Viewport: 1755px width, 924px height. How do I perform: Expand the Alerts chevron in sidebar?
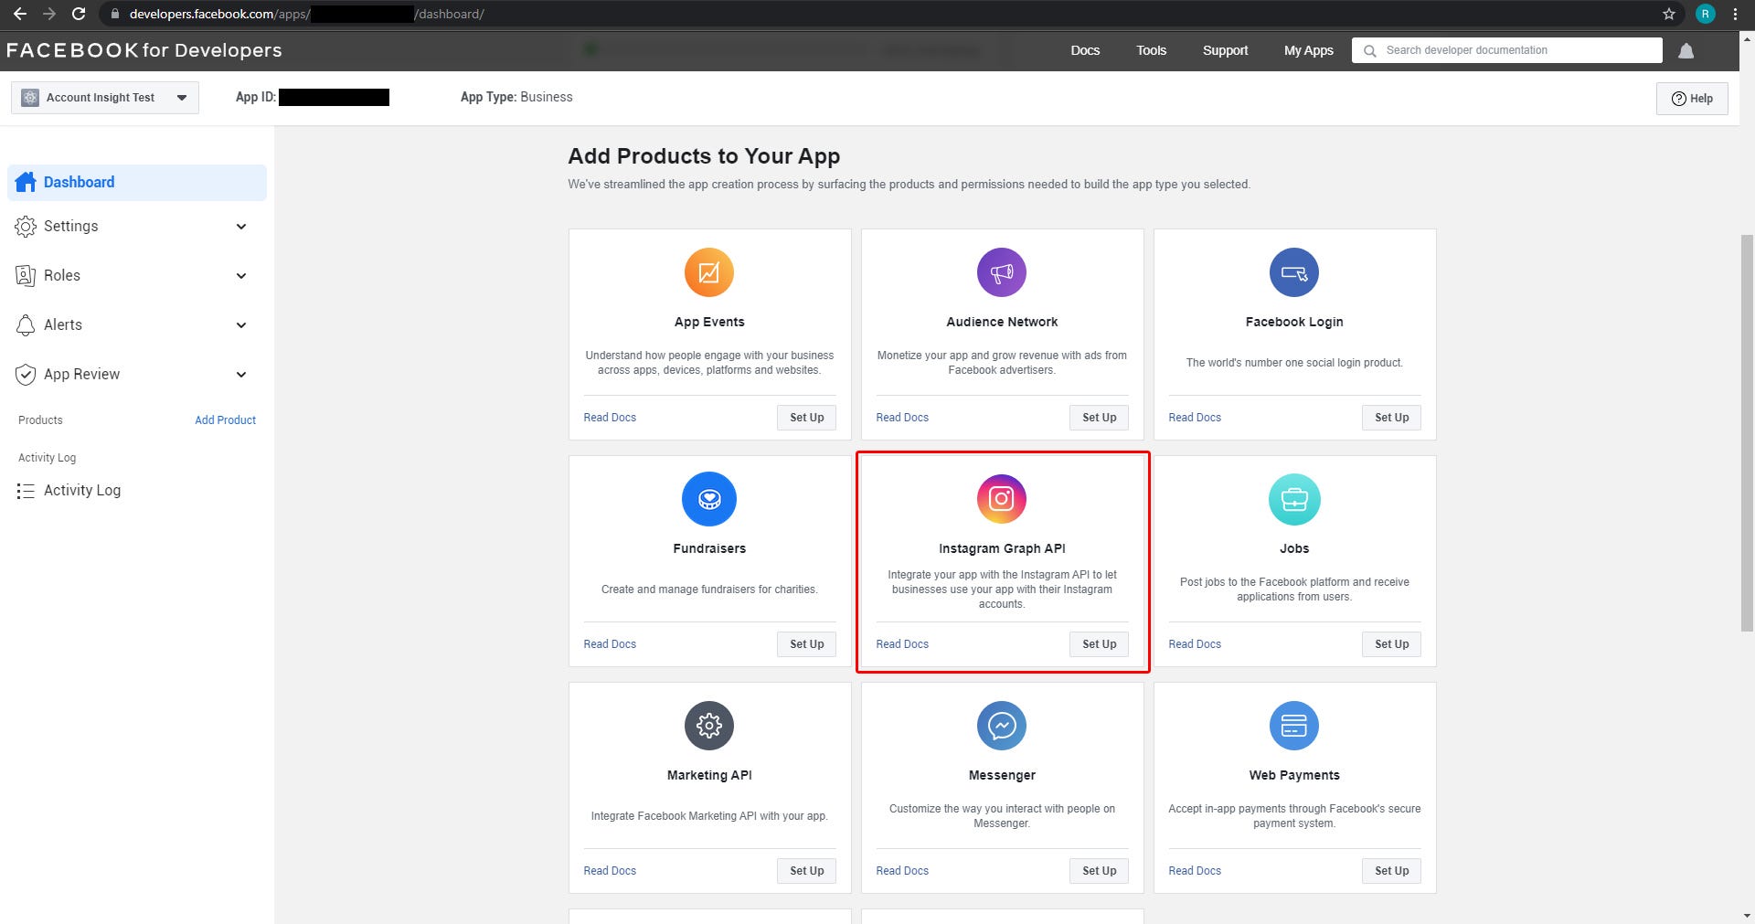241,325
